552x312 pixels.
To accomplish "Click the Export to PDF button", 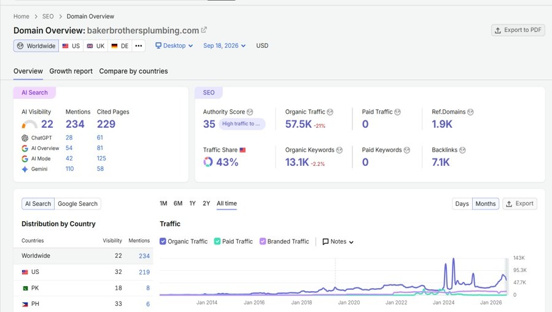I will (518, 30).
